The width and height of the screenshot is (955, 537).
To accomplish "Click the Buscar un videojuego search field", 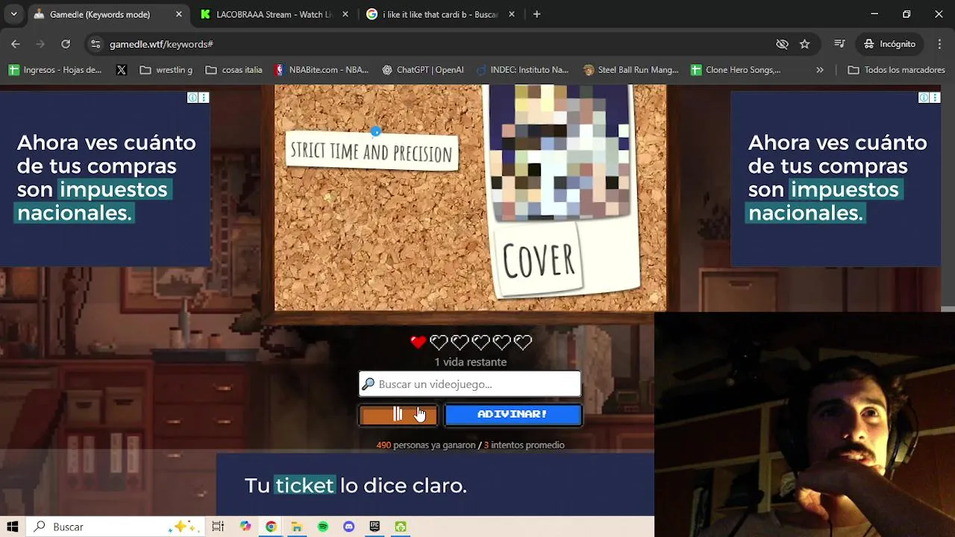I will point(470,384).
